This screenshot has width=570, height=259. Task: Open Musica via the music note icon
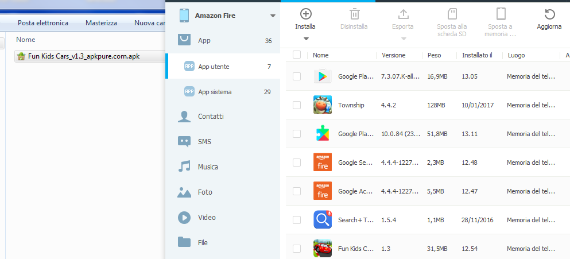pos(184,167)
